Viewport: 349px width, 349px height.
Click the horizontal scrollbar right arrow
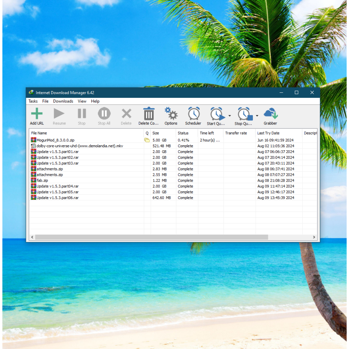pyautogui.click(x=314, y=237)
